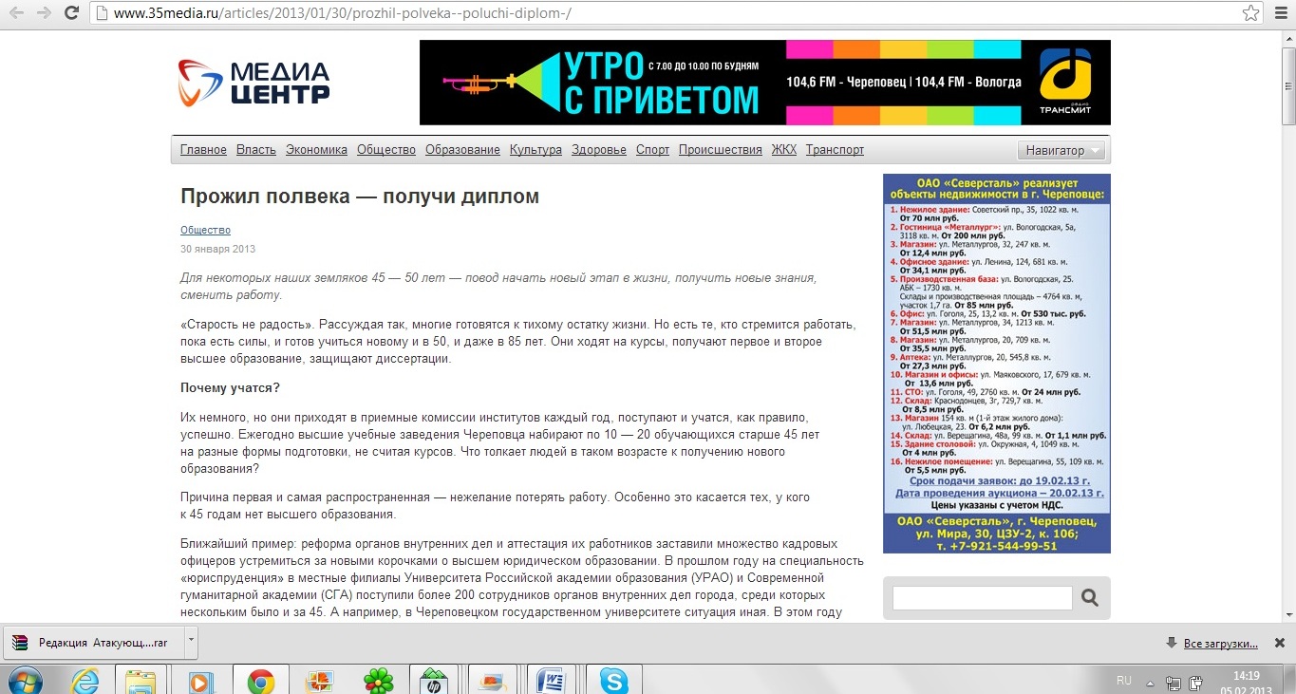Click the search magnifier icon in sidebar

(x=1090, y=598)
